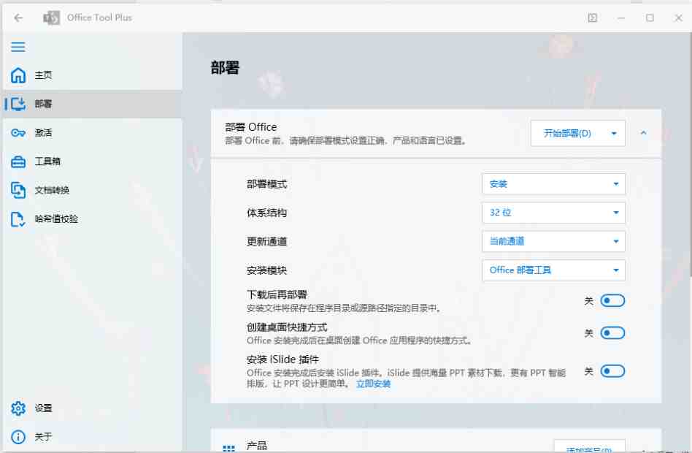This screenshot has height=453, width=692.
Task: Open 设置 via the gear icon
Action: click(x=18, y=408)
